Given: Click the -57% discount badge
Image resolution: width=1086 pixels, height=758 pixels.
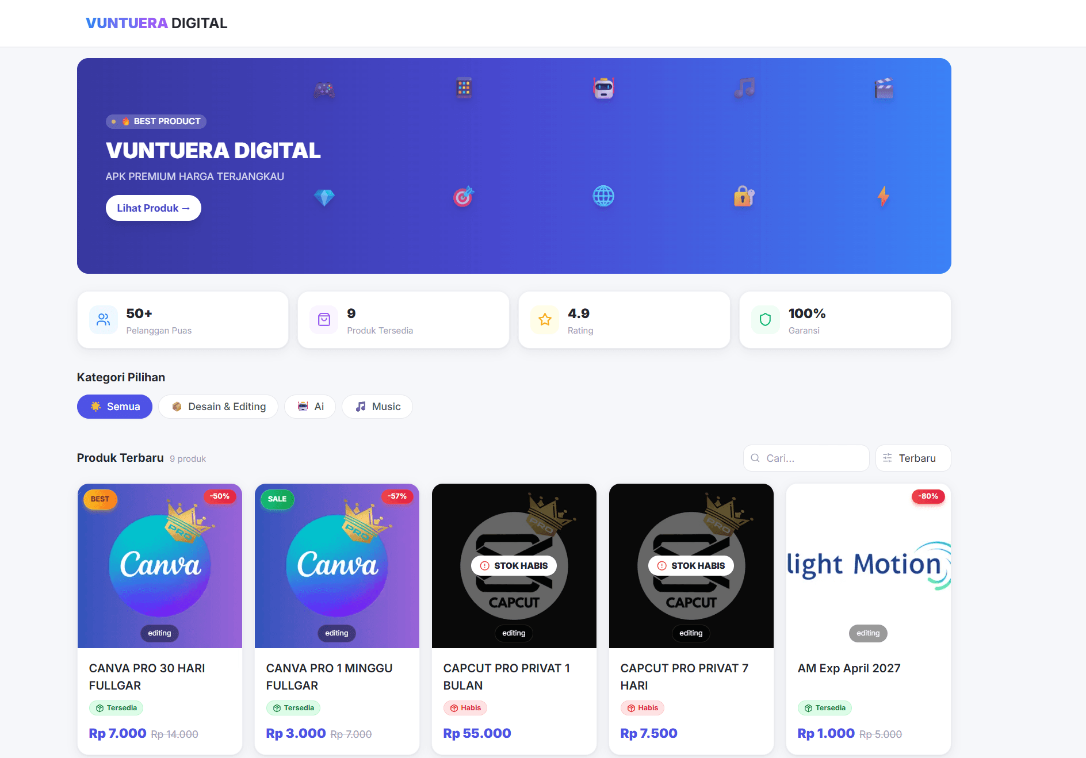Looking at the screenshot, I should [x=397, y=496].
